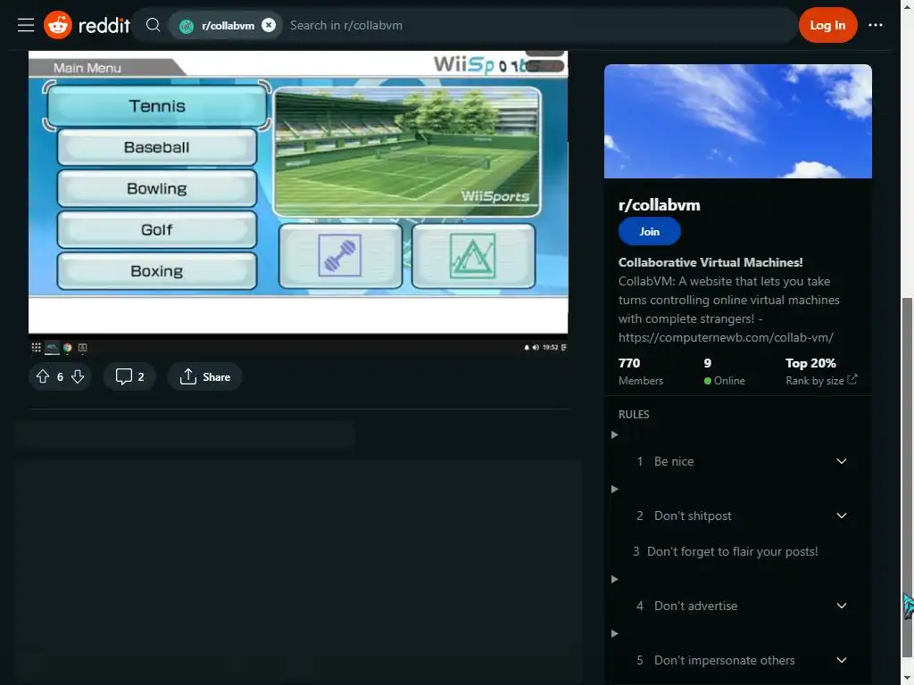Expand the Don't impersonate others rule
Screen dimensions: 914x685
[841, 660]
